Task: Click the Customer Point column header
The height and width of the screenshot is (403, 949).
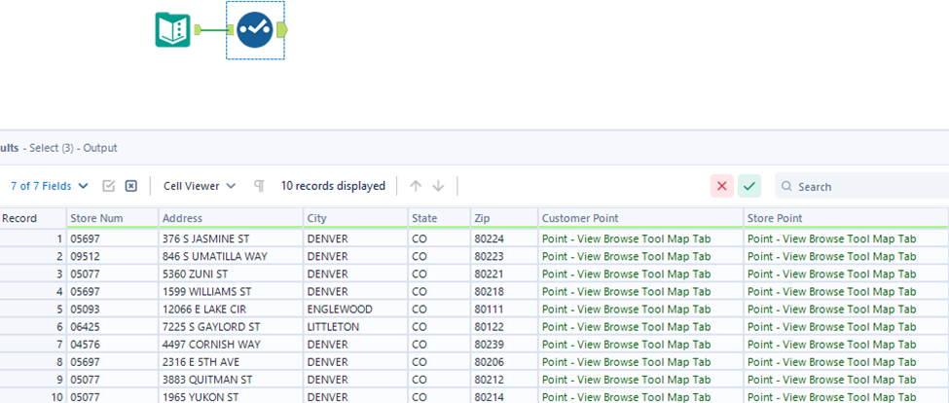Action: [640, 218]
